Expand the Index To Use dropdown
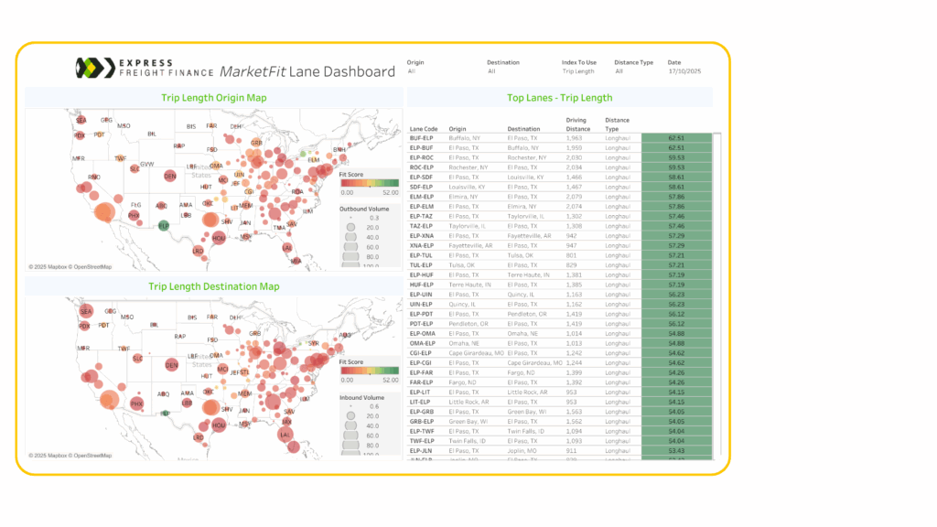The width and height of the screenshot is (937, 527). coord(581,70)
